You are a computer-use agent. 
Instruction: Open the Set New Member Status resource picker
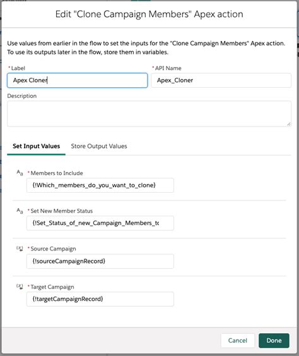click(x=100, y=223)
